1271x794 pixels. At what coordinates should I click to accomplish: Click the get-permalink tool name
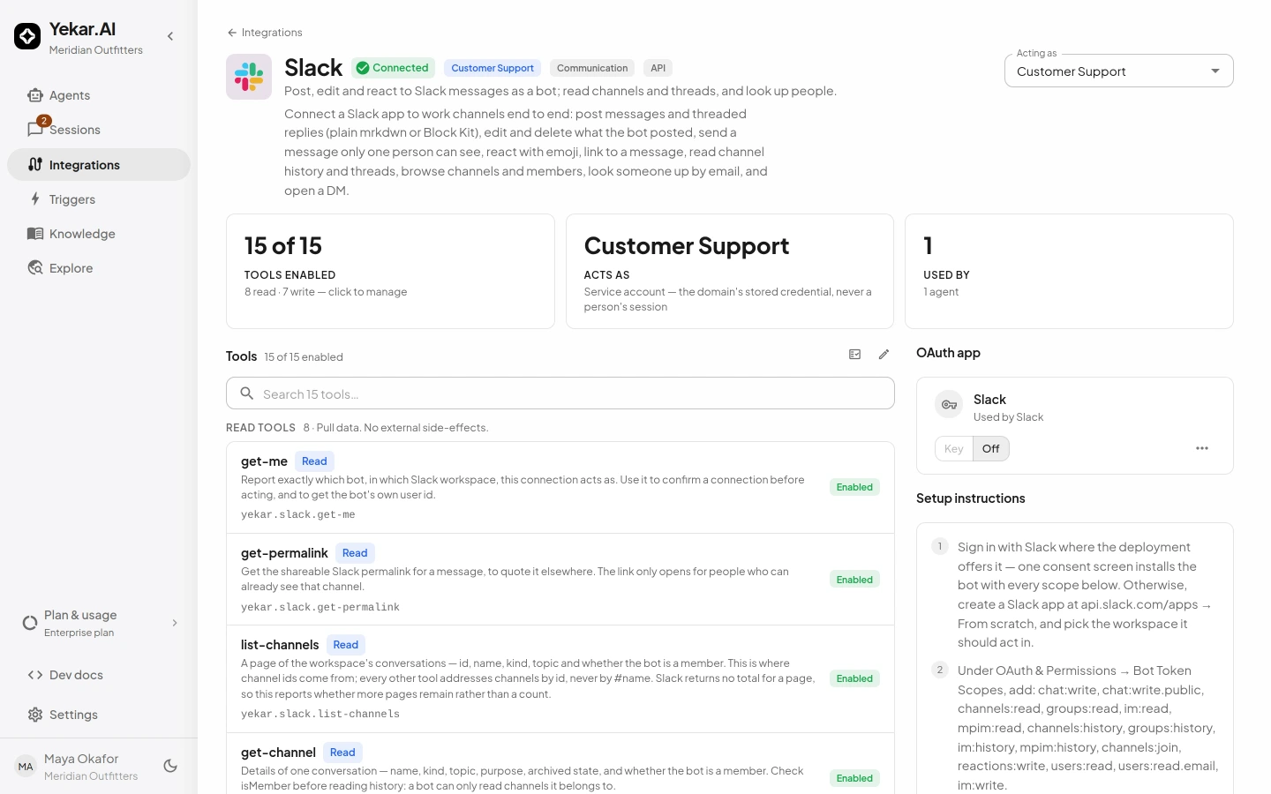coord(284,553)
